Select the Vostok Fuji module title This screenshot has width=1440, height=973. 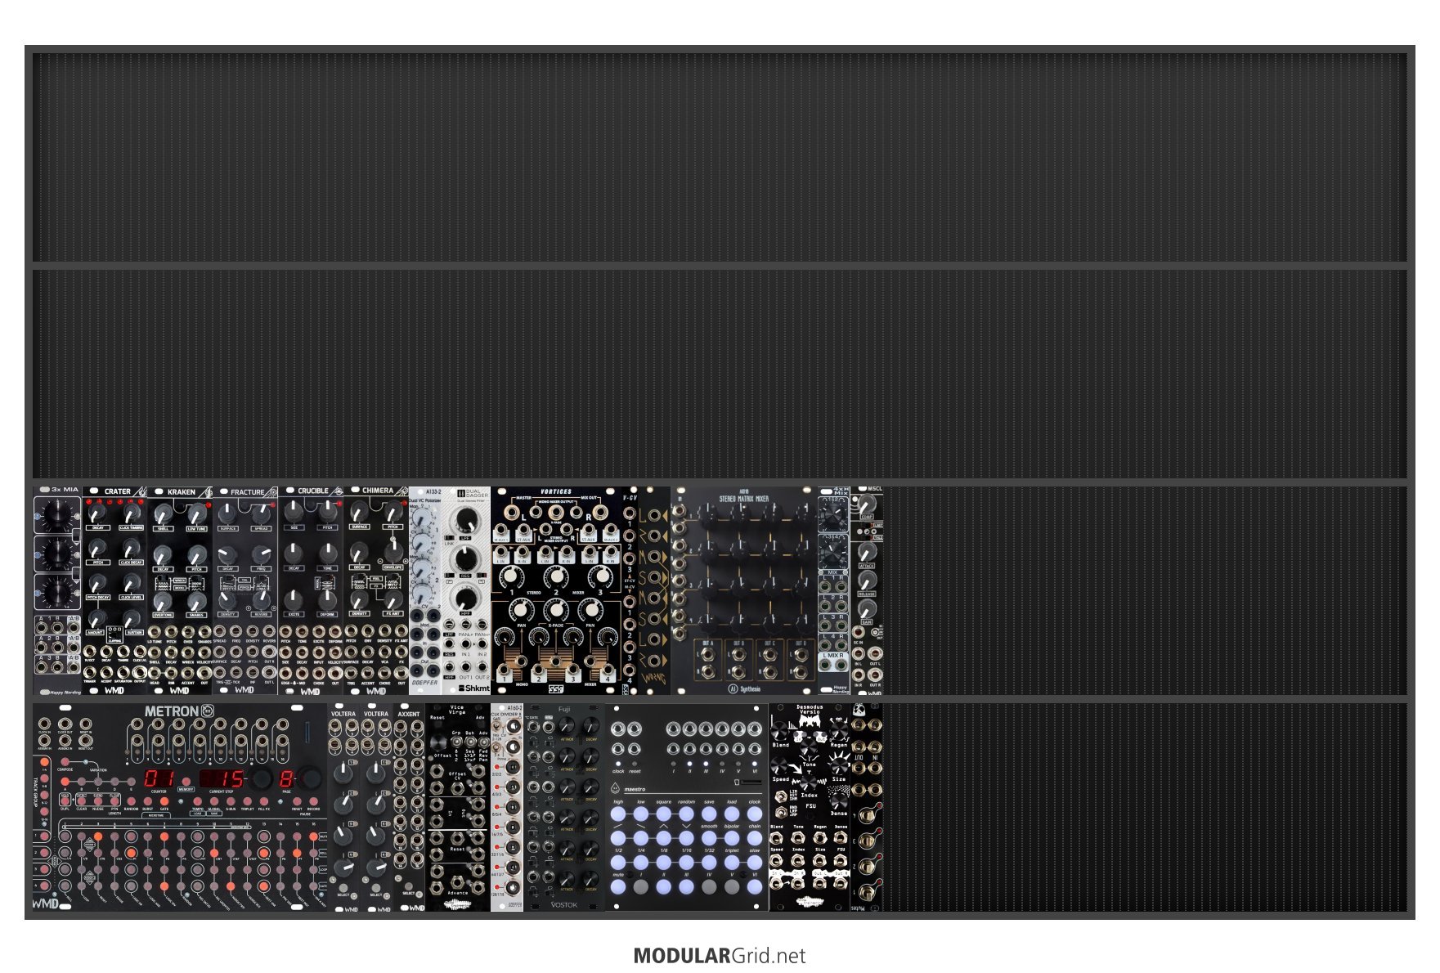[x=564, y=709]
